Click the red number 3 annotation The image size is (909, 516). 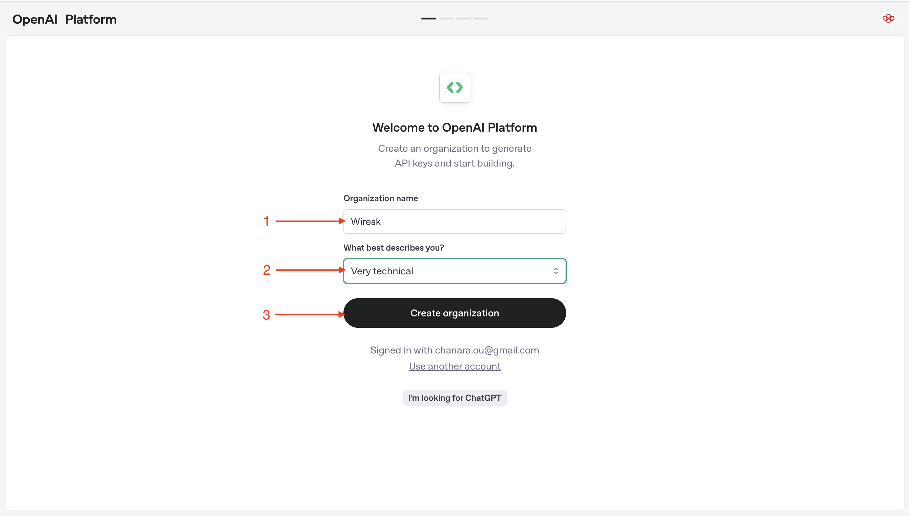(266, 315)
